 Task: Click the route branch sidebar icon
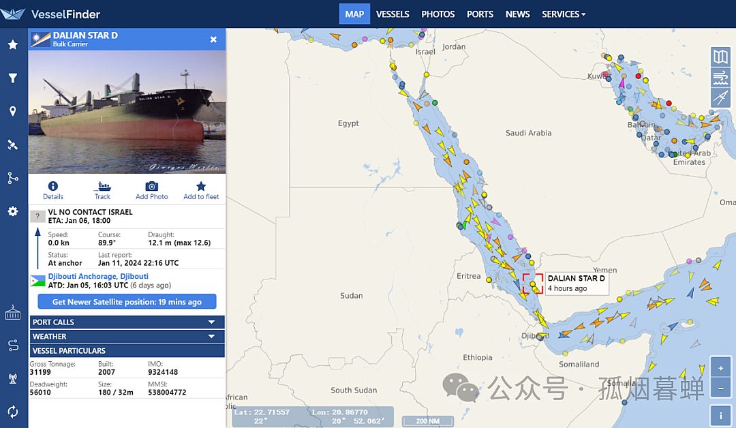click(x=13, y=178)
